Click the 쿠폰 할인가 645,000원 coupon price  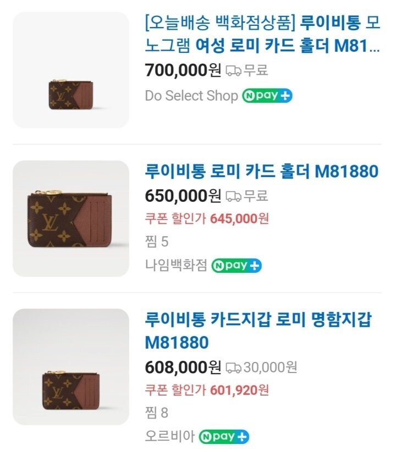207,218
